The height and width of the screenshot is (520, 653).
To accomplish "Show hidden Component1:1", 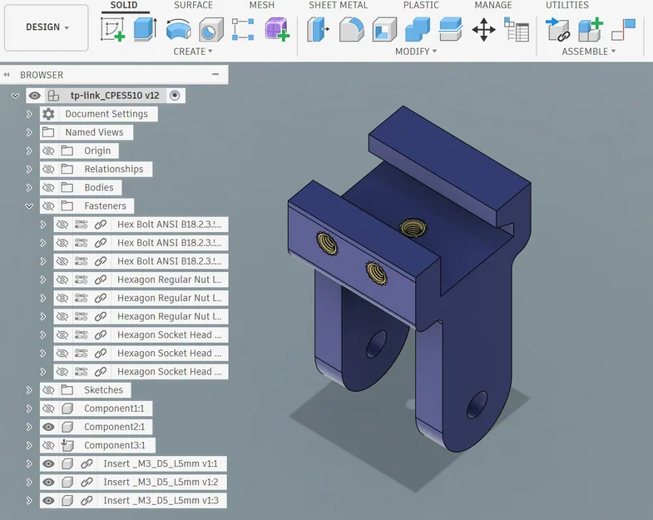I will tap(48, 409).
